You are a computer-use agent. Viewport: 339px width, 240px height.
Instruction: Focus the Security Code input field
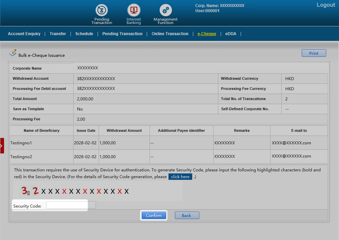tap(71, 205)
